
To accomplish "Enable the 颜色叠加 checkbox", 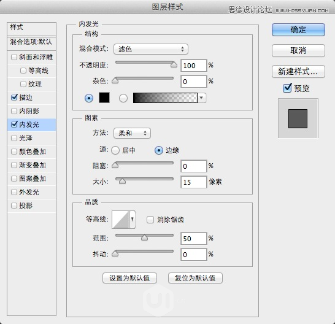I will (14, 152).
